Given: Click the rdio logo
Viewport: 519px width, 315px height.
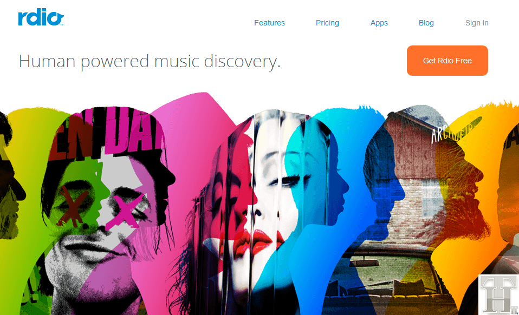Looking at the screenshot, I should coord(41,17).
